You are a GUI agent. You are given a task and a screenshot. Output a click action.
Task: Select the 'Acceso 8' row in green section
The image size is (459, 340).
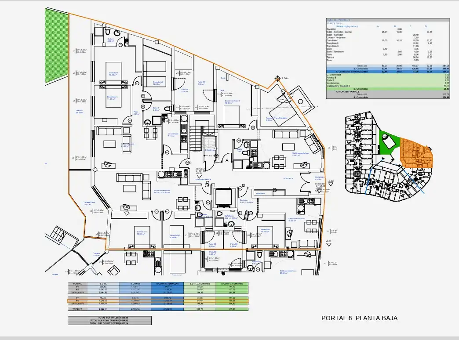pos(388,78)
